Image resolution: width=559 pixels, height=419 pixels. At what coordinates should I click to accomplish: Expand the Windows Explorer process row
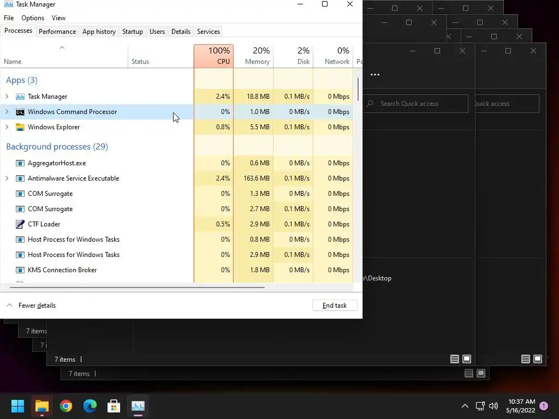(x=7, y=127)
